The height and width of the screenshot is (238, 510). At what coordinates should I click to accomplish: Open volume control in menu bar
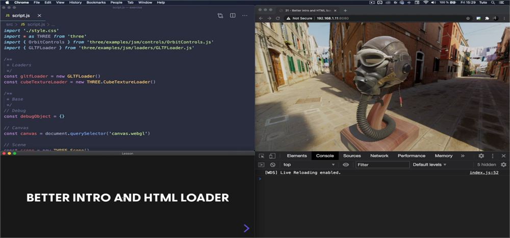(x=434, y=2)
